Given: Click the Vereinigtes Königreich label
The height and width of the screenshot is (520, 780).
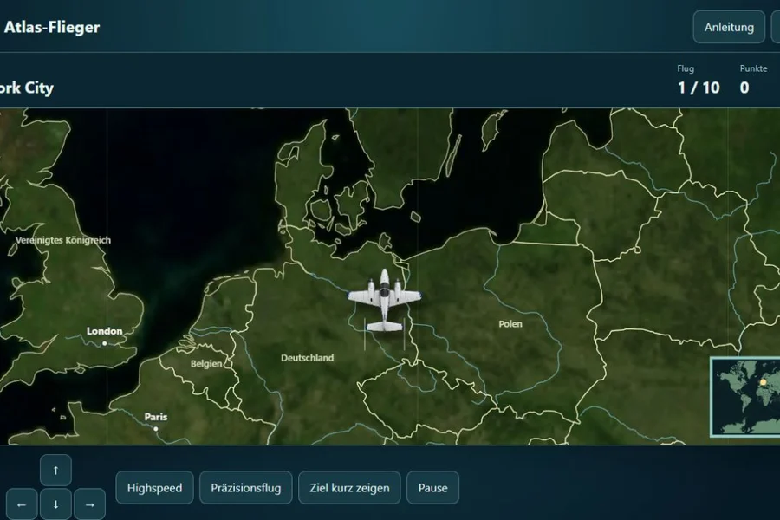Looking at the screenshot, I should [63, 240].
